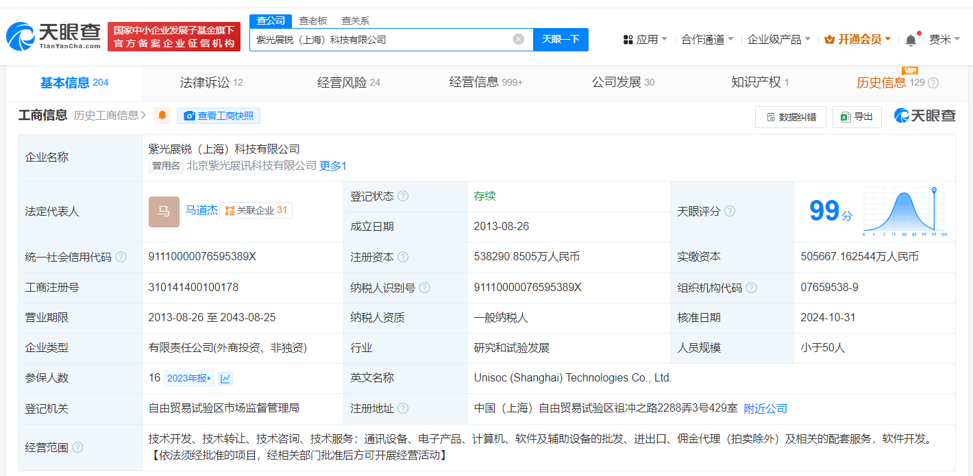
Task: View 关联企业 31 related companies
Action: 256,210
